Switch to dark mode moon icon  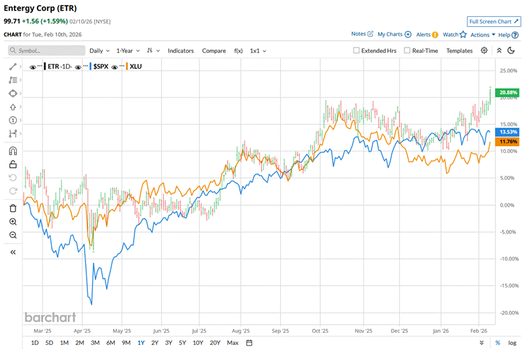coord(512,50)
